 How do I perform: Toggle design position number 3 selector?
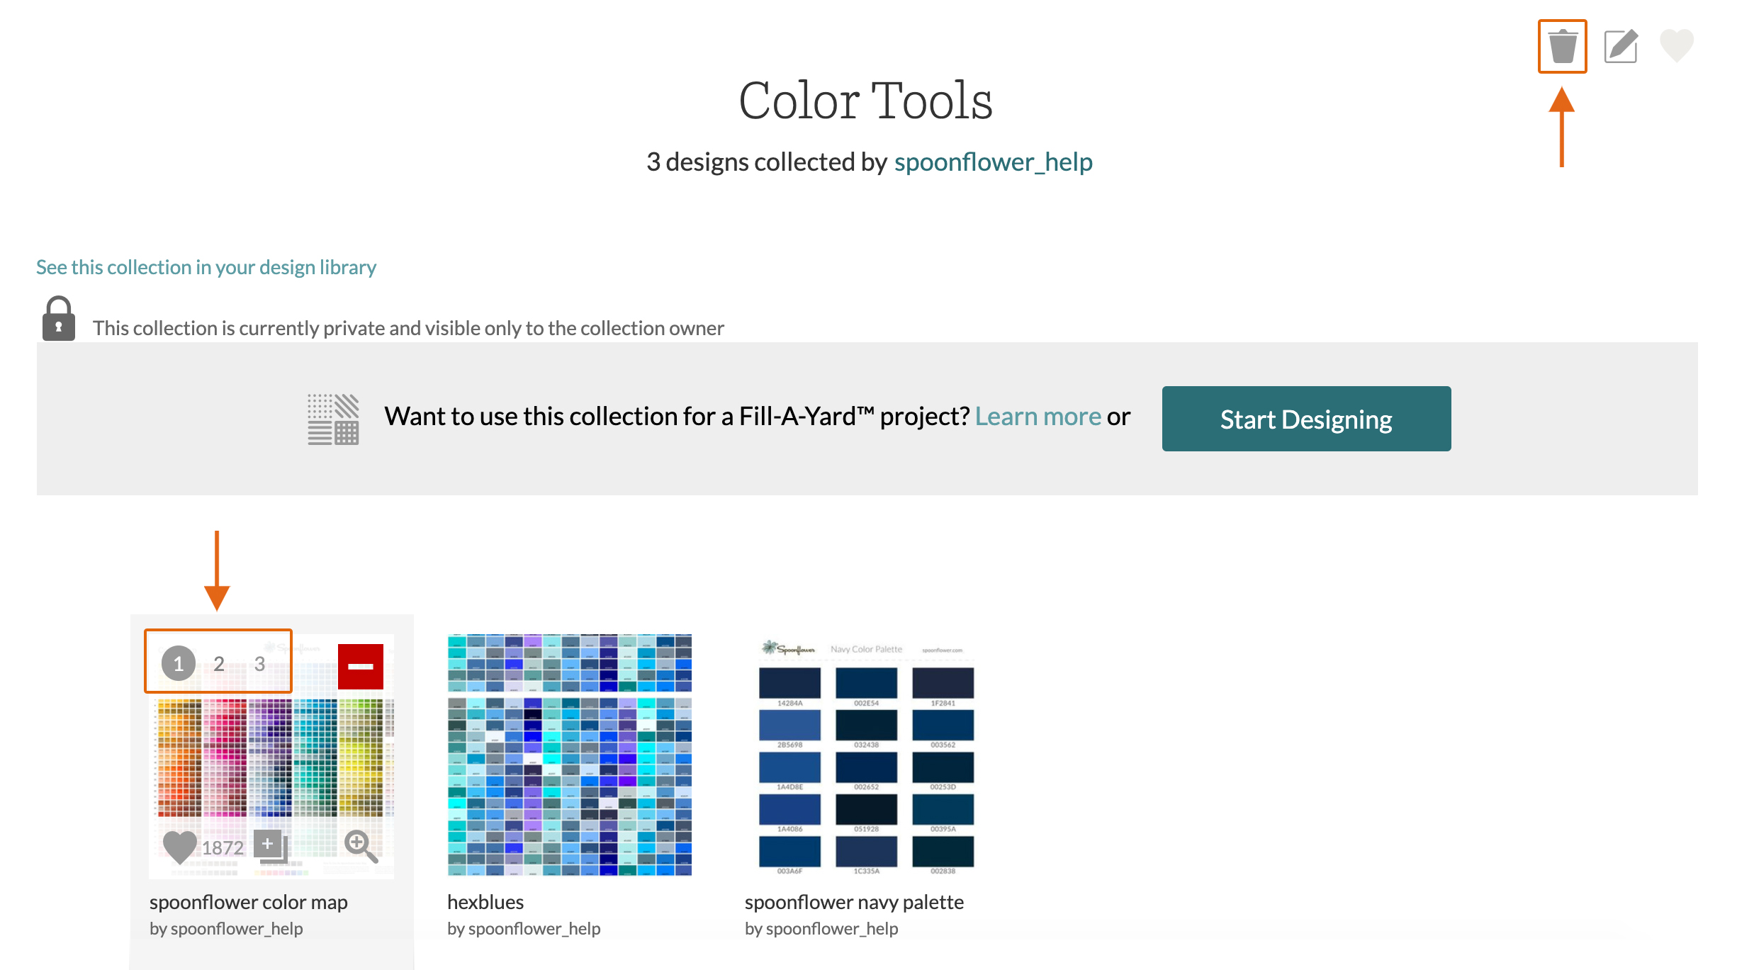pyautogui.click(x=262, y=663)
